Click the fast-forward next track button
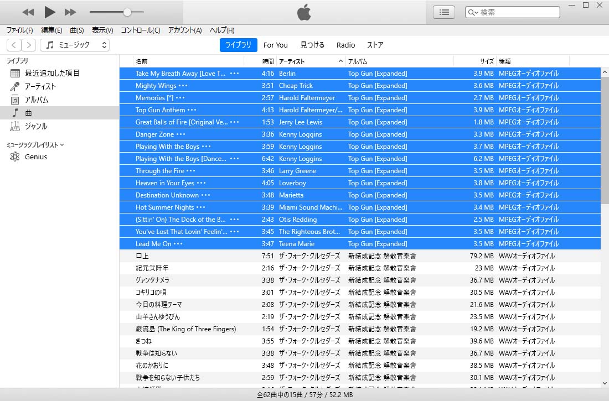Screen dimensions: 609x401 point(70,12)
